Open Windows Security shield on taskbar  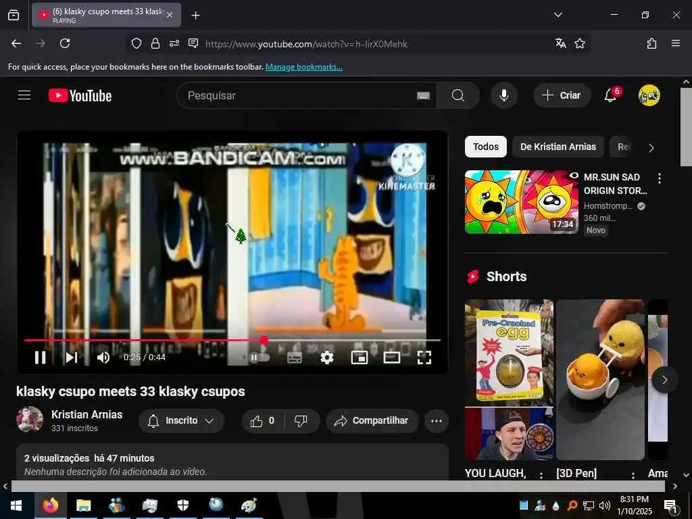coord(182,505)
